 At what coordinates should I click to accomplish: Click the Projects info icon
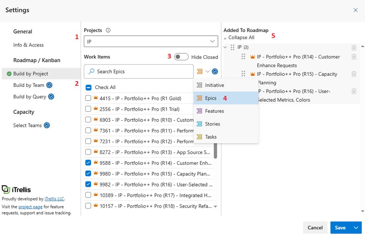click(108, 31)
